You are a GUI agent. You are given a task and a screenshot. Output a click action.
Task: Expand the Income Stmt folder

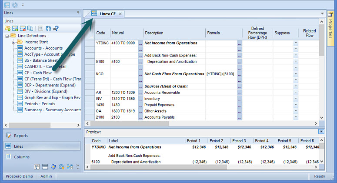point(13,42)
